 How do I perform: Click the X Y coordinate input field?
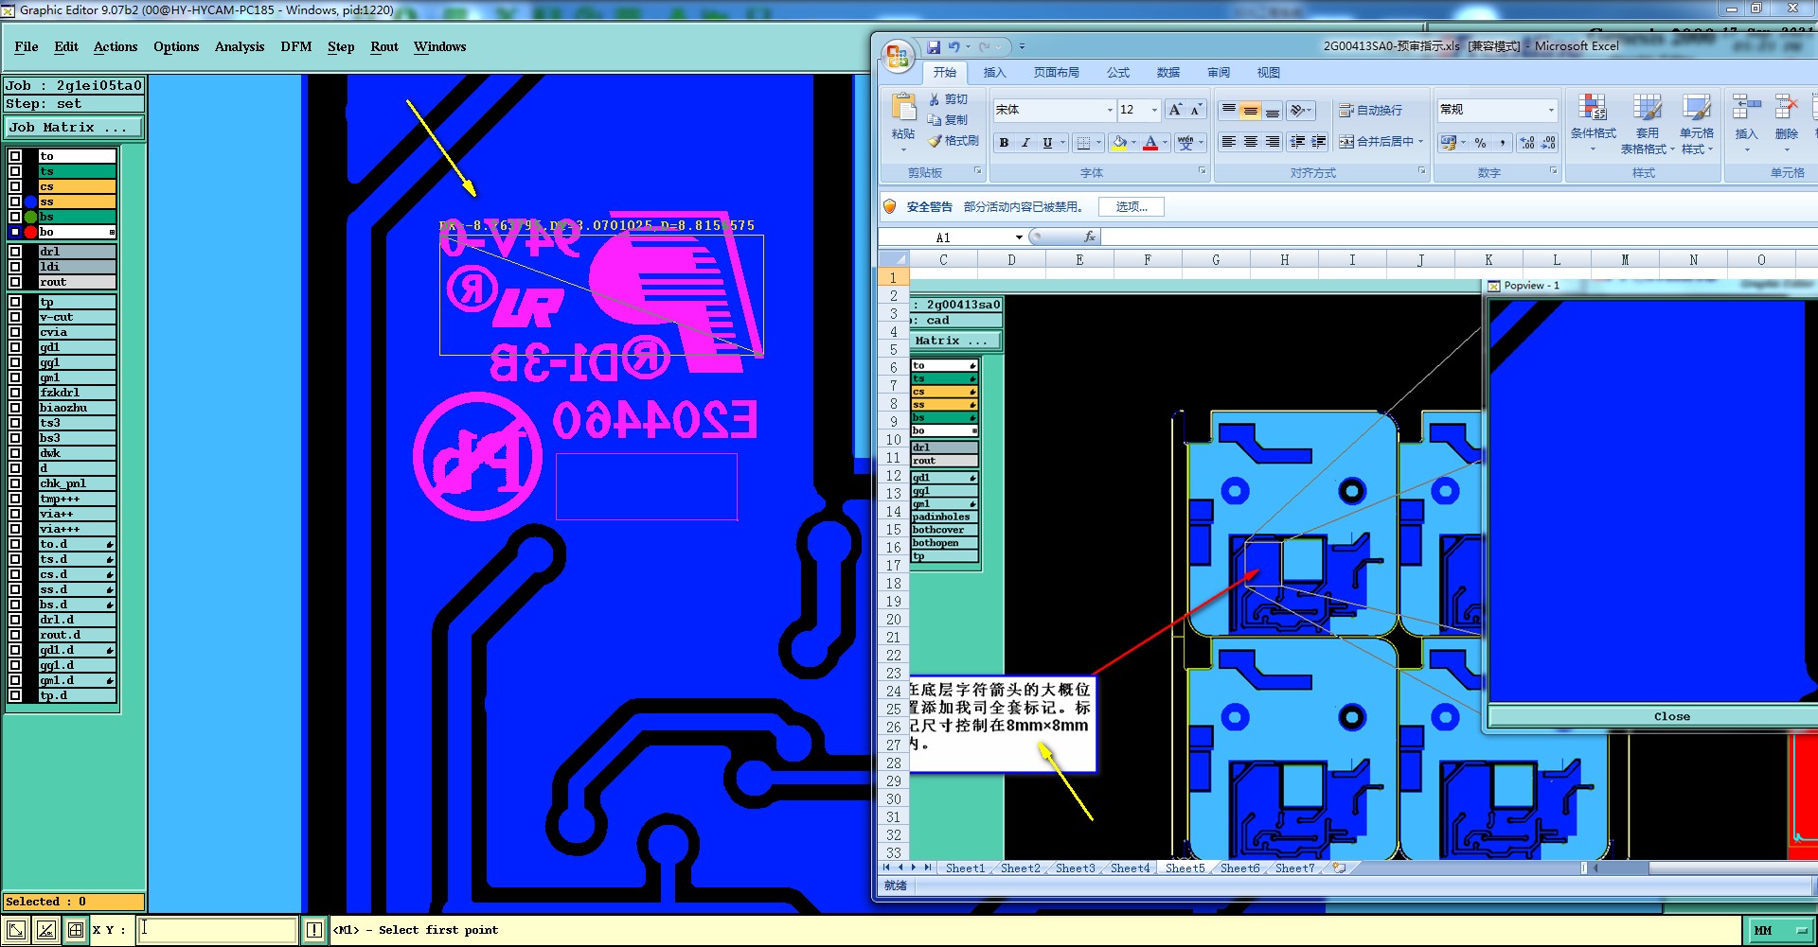click(218, 930)
